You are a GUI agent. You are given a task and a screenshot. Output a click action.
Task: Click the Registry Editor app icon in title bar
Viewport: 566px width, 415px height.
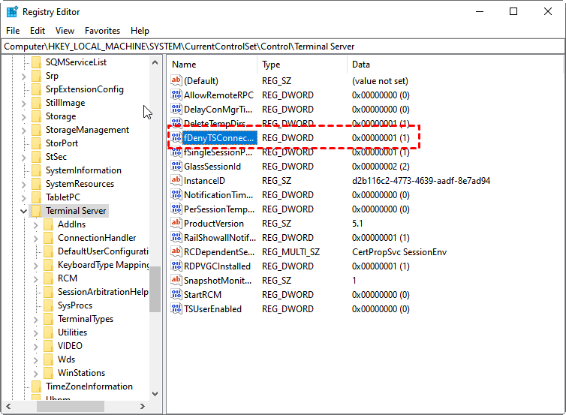coord(12,12)
